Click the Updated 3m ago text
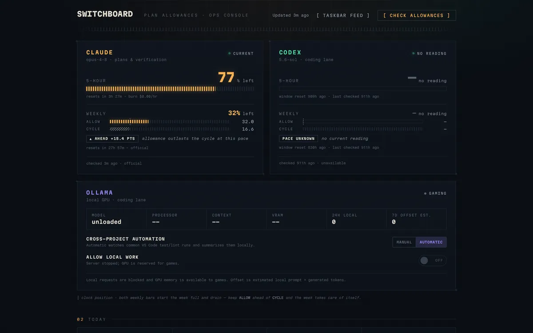Viewport: 533px width, 333px height. click(290, 16)
